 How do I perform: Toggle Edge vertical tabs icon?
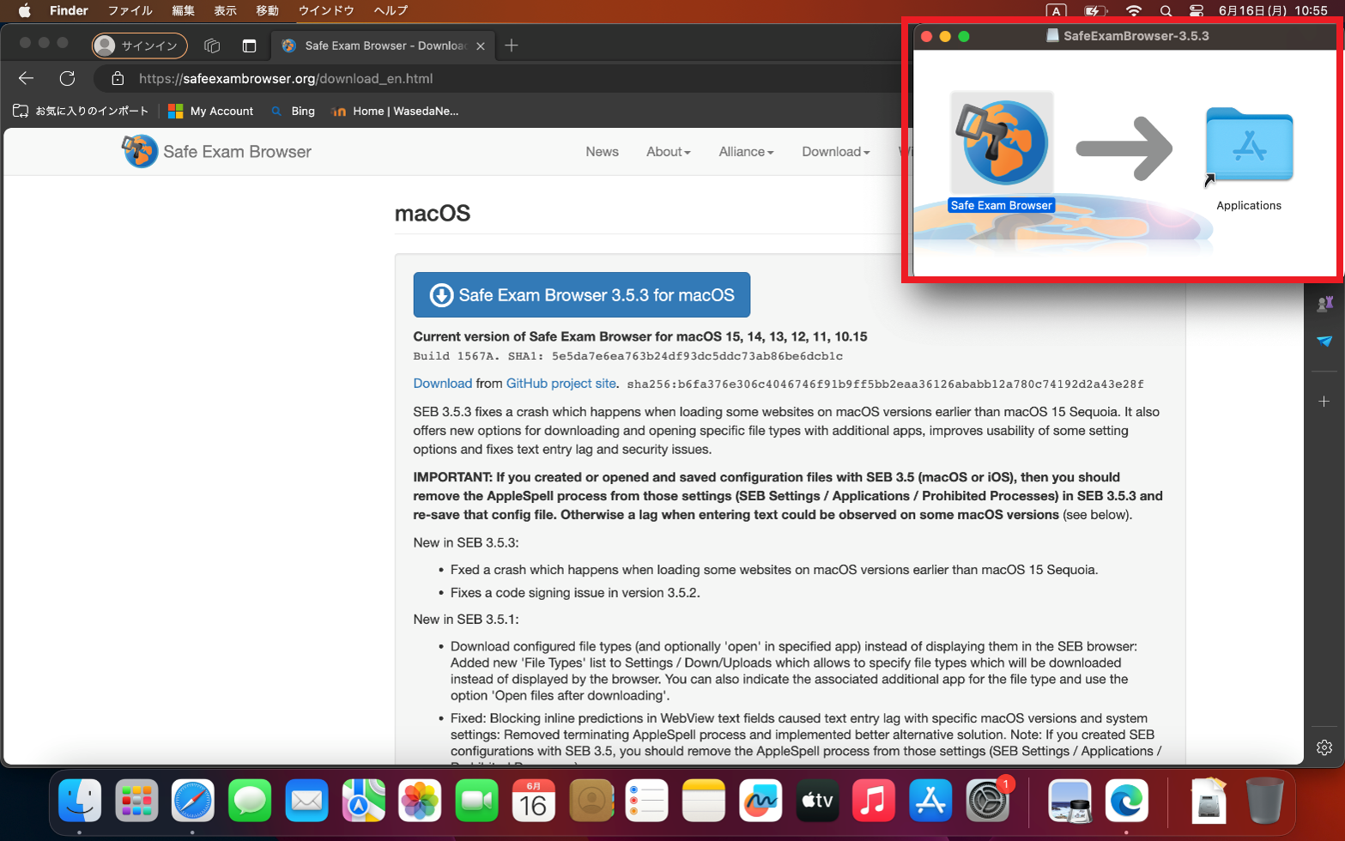pyautogui.click(x=249, y=45)
